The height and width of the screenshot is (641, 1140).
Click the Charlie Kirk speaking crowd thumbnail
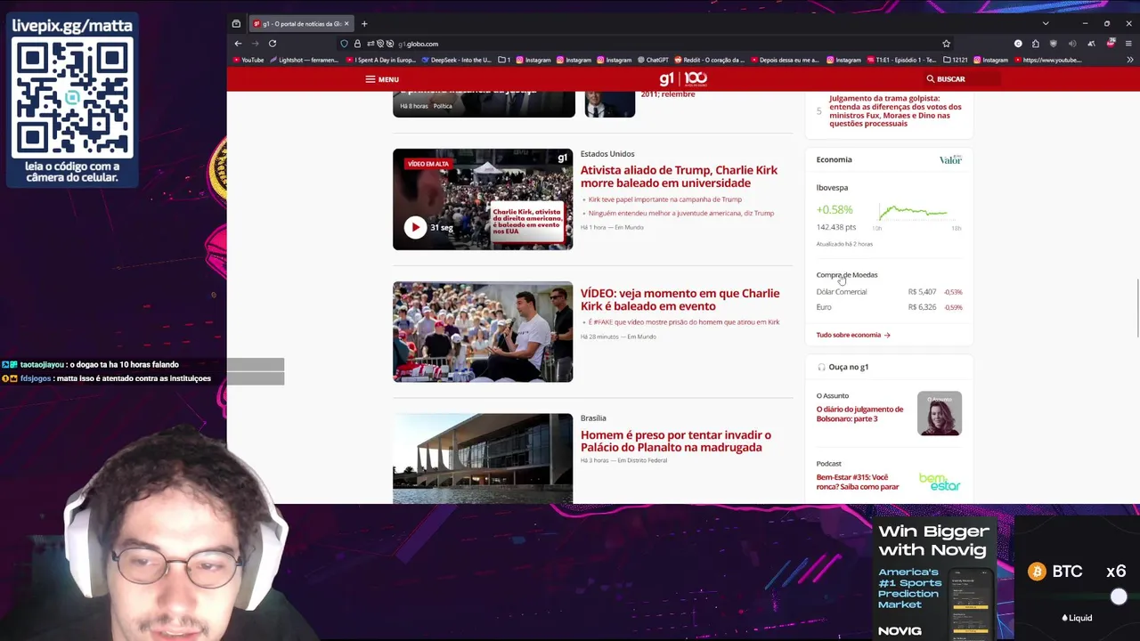[483, 332]
